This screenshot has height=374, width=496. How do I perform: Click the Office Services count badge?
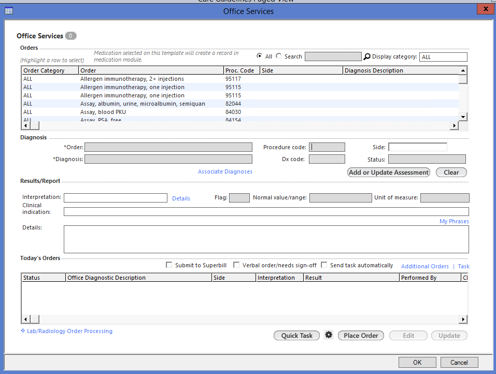pos(70,36)
